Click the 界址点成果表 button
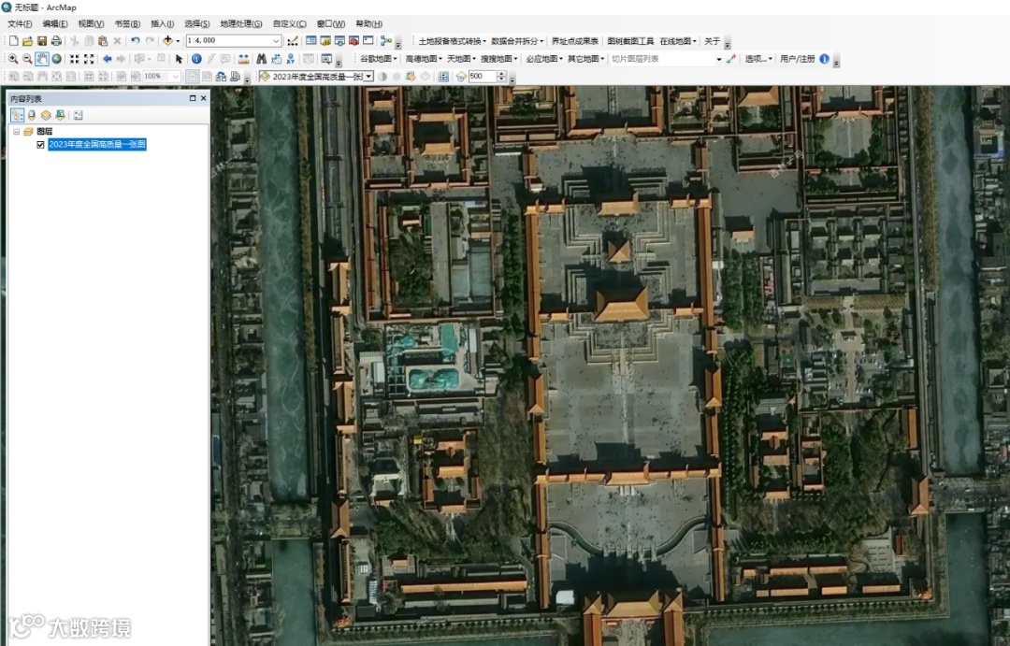1010x646 pixels. (x=574, y=41)
